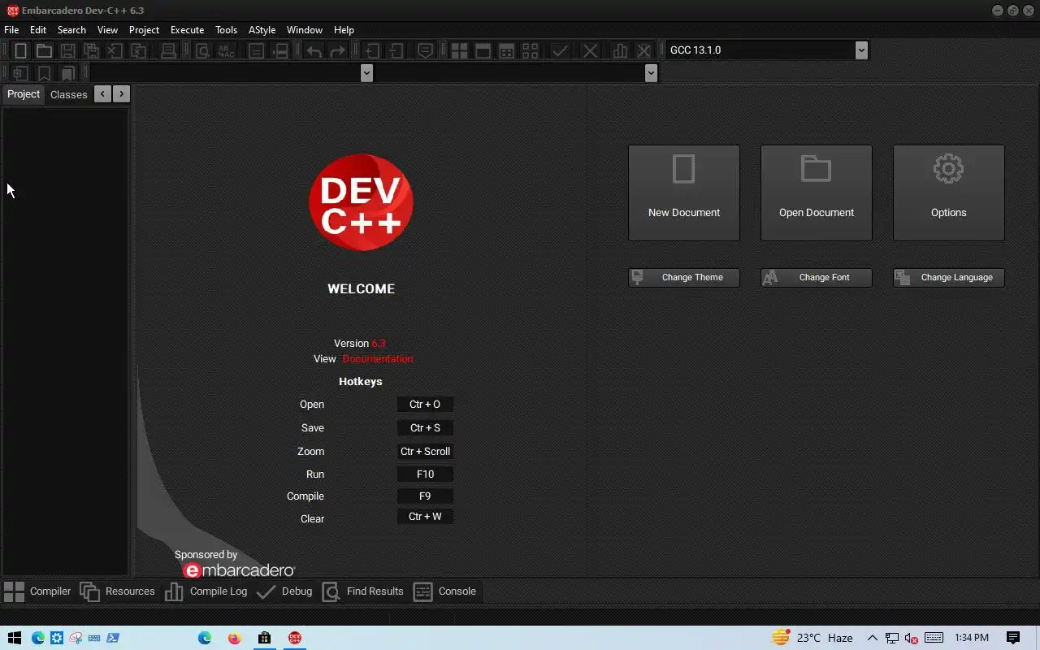The width and height of the screenshot is (1040, 650).
Task: Click the Close file toolbar icon
Action: point(115,50)
